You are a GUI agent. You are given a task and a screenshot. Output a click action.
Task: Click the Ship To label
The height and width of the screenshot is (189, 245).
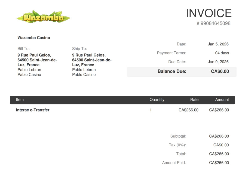tap(79, 49)
